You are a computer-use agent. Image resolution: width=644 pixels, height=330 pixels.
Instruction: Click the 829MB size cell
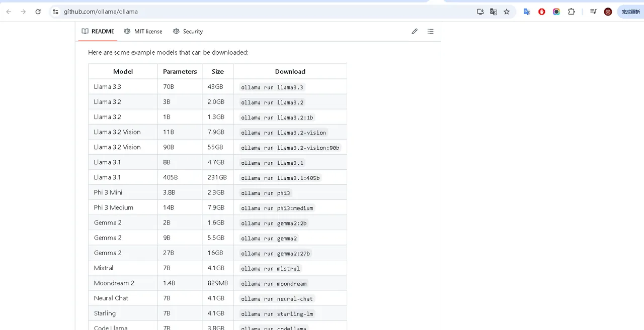(x=218, y=283)
